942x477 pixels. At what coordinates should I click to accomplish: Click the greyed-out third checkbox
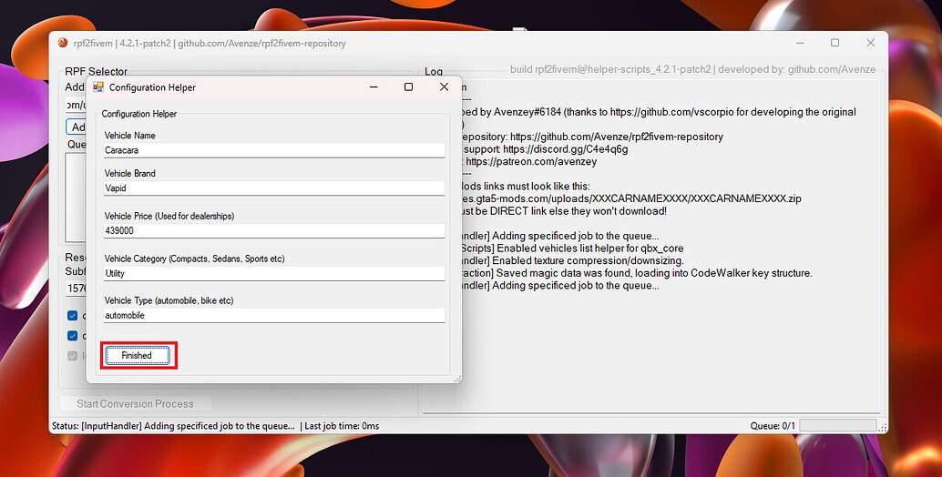pyautogui.click(x=73, y=356)
